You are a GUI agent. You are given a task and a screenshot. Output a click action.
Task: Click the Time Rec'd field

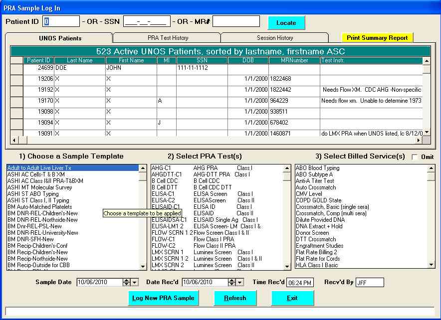(x=300, y=283)
